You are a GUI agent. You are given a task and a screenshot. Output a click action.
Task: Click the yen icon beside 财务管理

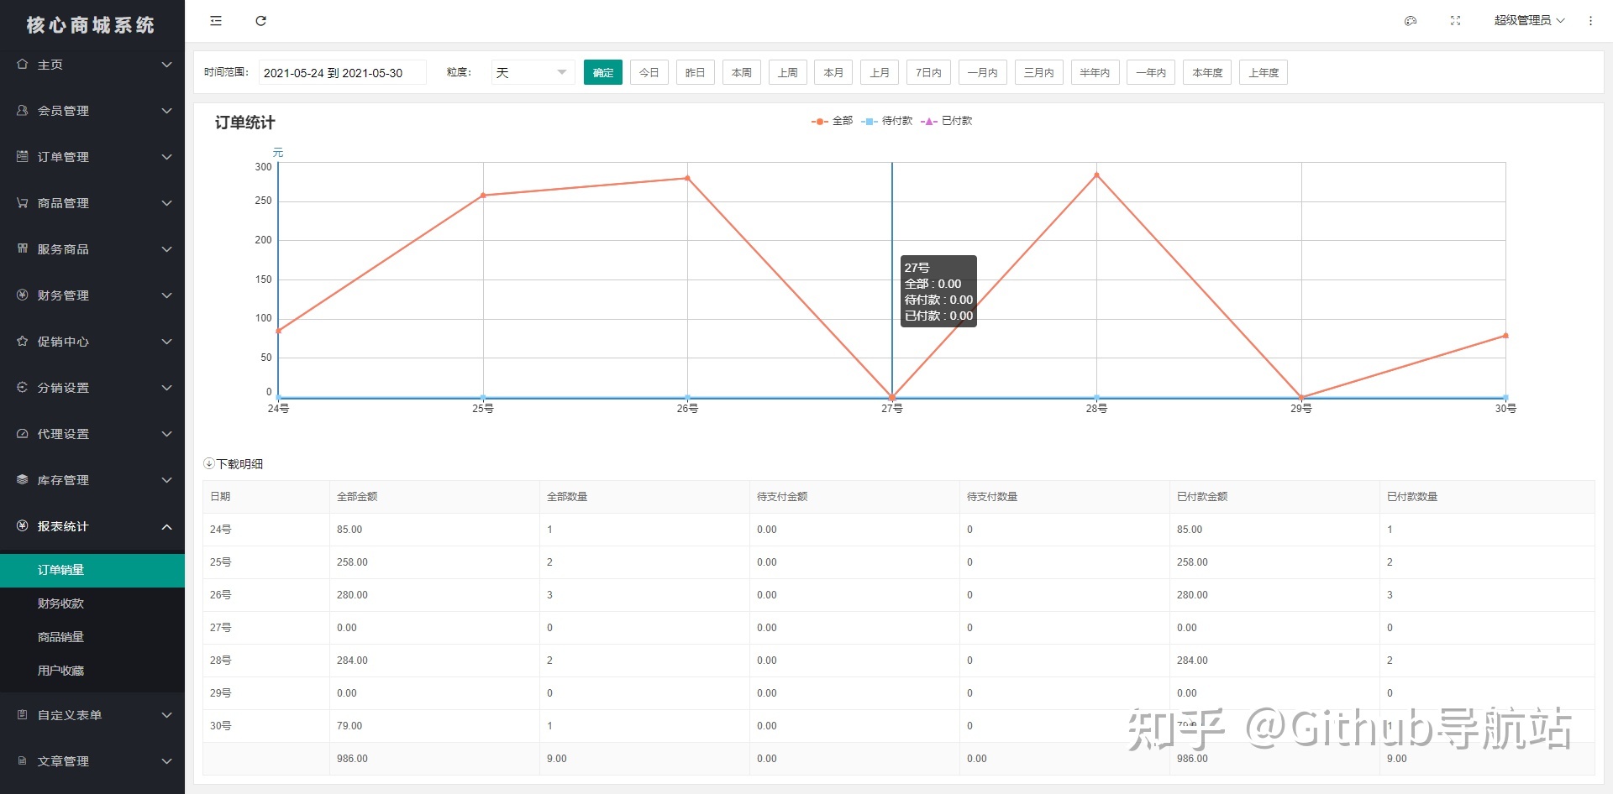(x=23, y=295)
